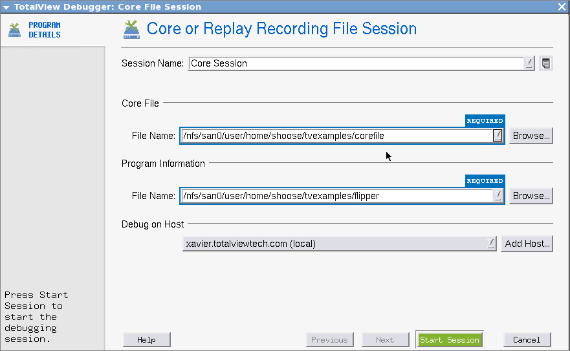Screen dimensions: 570x351
Task: Expand the Debug on Host selector
Action: tap(490, 244)
